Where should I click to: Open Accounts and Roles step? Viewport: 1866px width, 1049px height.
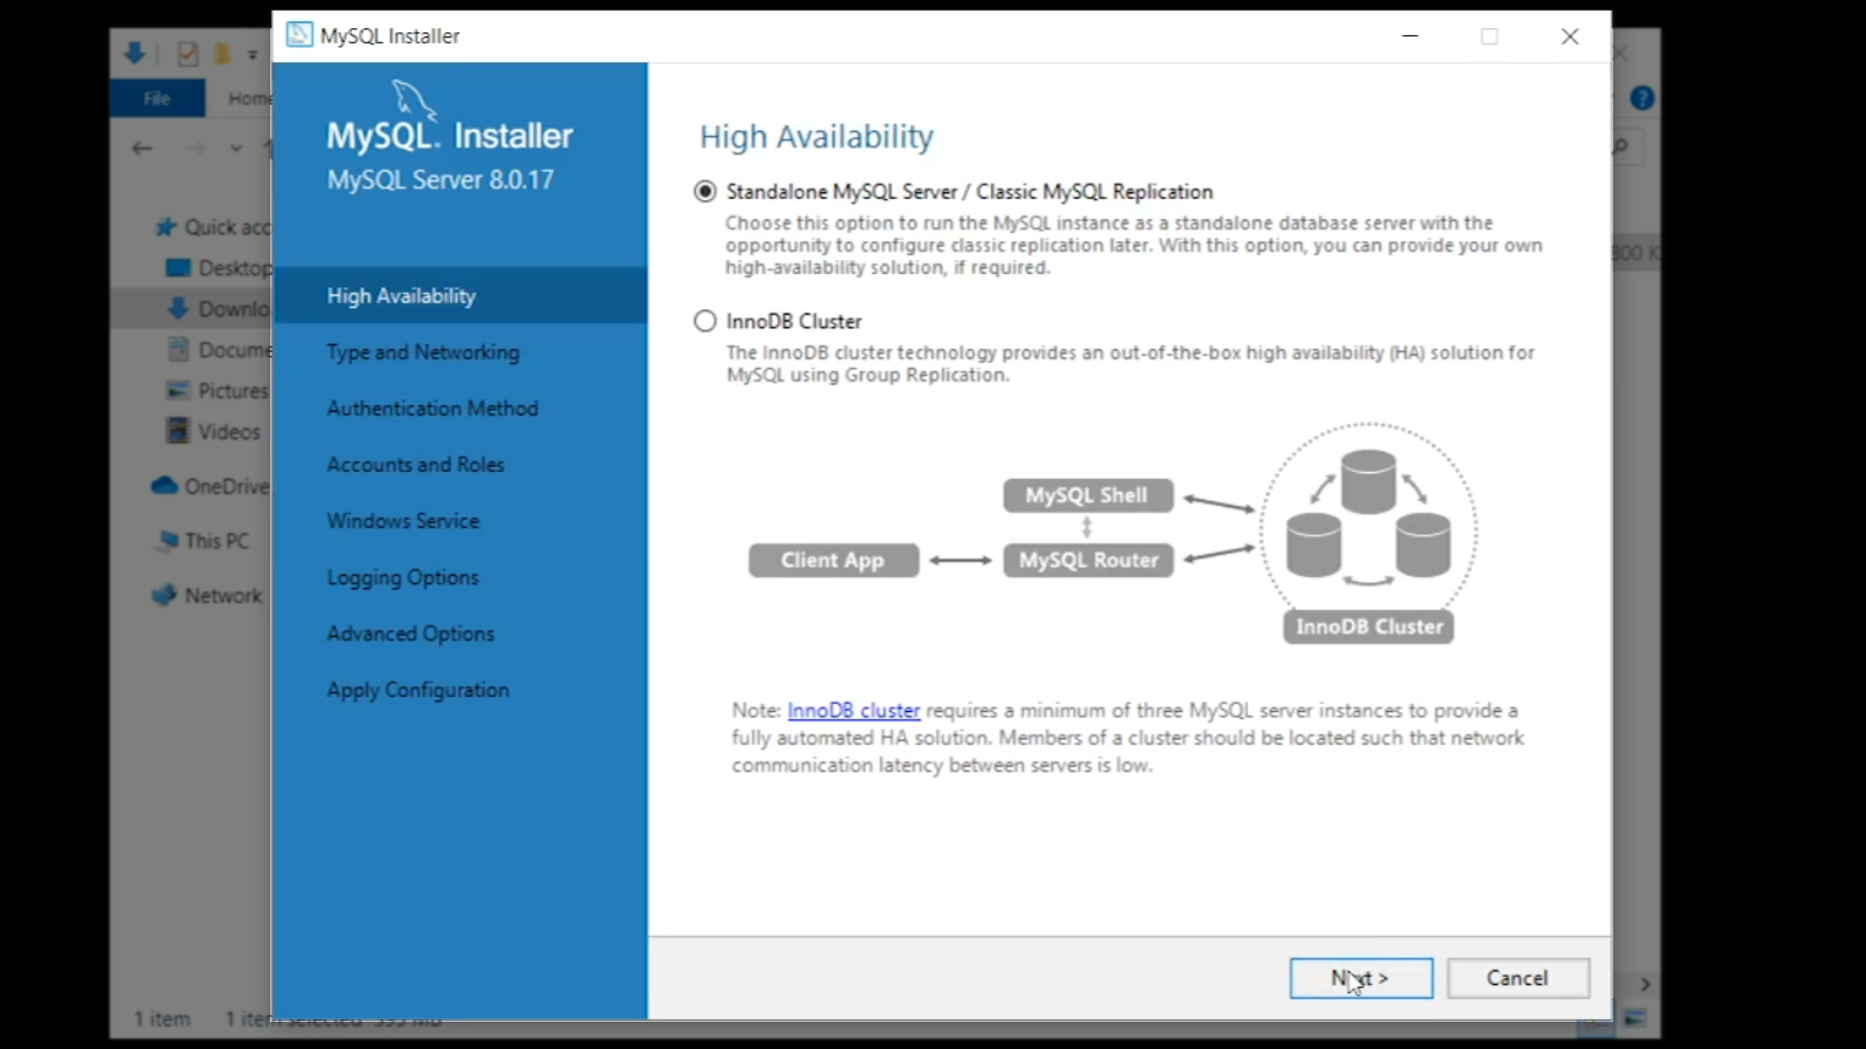(415, 465)
